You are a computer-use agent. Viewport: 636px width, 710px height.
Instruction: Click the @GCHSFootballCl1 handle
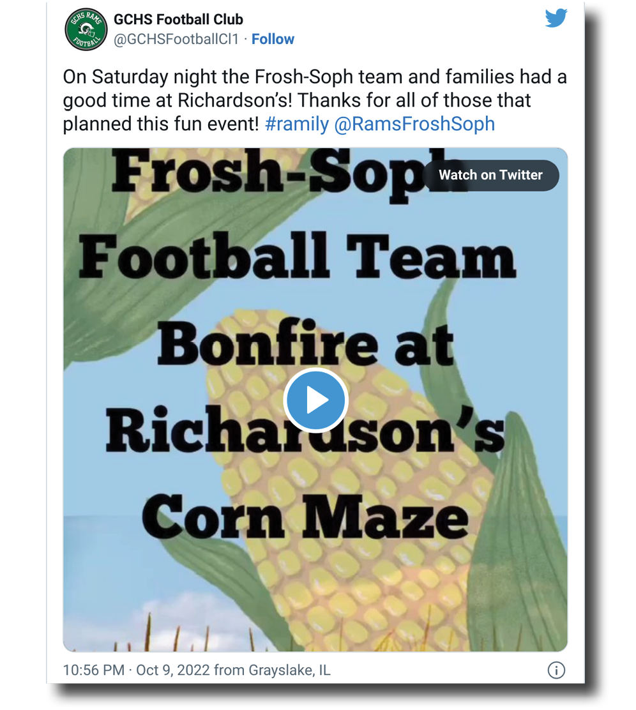[x=176, y=40]
